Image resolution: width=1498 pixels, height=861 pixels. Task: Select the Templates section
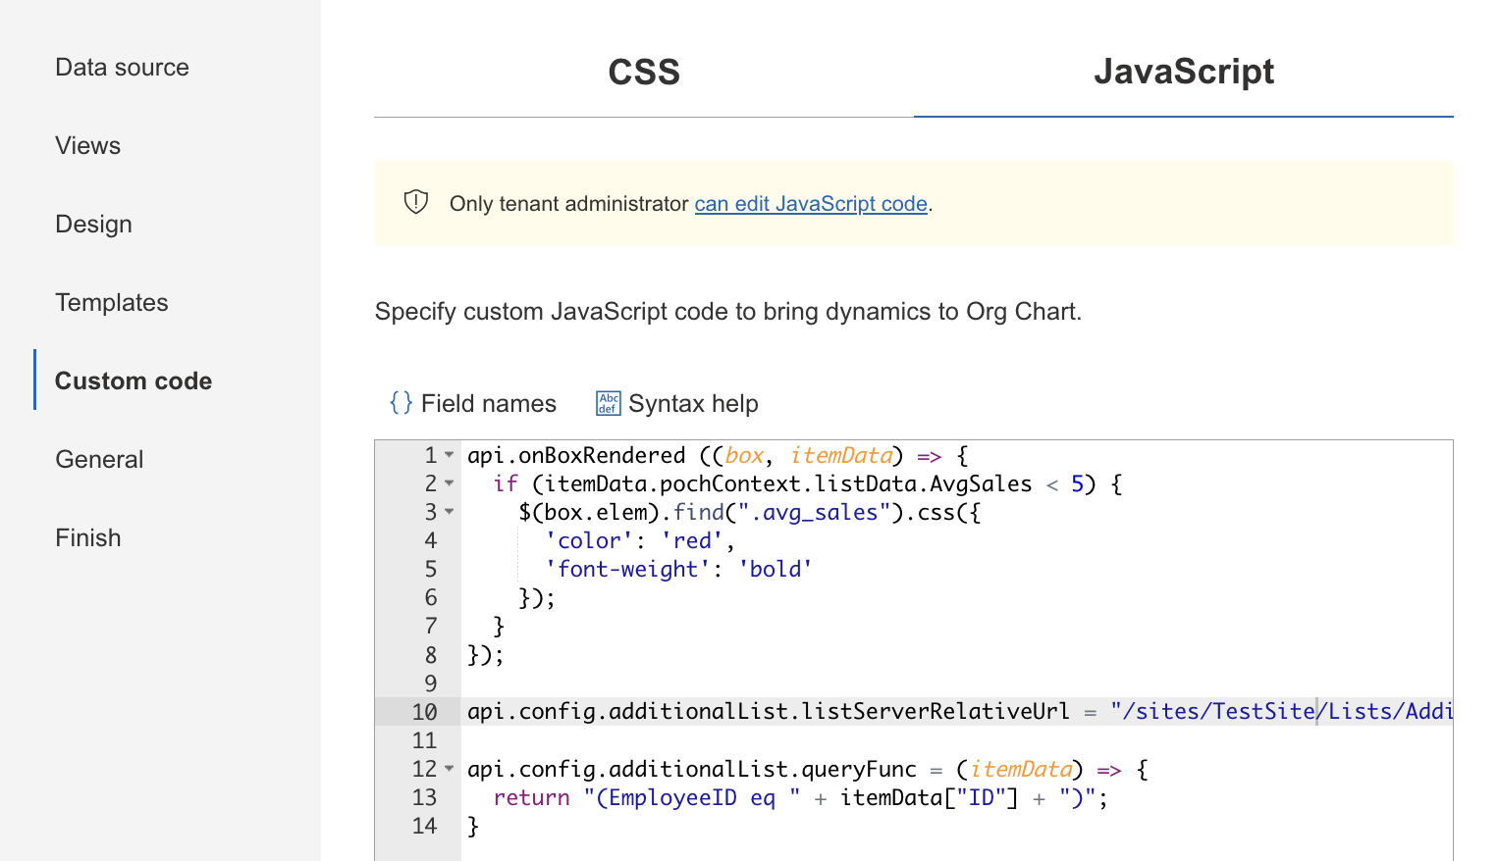(x=111, y=302)
